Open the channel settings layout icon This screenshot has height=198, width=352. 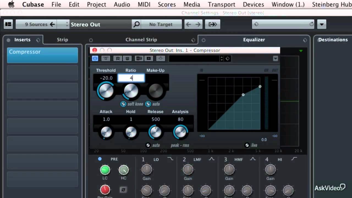tap(8, 24)
